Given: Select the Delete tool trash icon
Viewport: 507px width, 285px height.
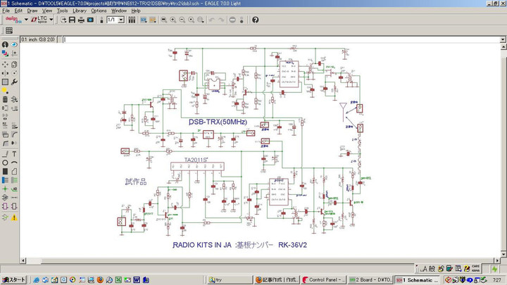Looking at the screenshot, I should 6,99.
